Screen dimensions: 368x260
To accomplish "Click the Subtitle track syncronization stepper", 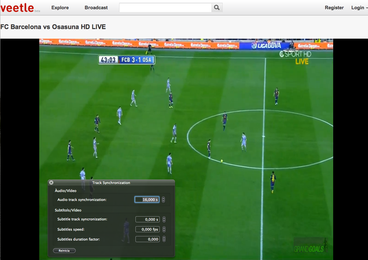I will tap(164, 219).
